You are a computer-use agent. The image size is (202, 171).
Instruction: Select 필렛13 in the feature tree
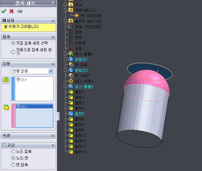point(80,152)
